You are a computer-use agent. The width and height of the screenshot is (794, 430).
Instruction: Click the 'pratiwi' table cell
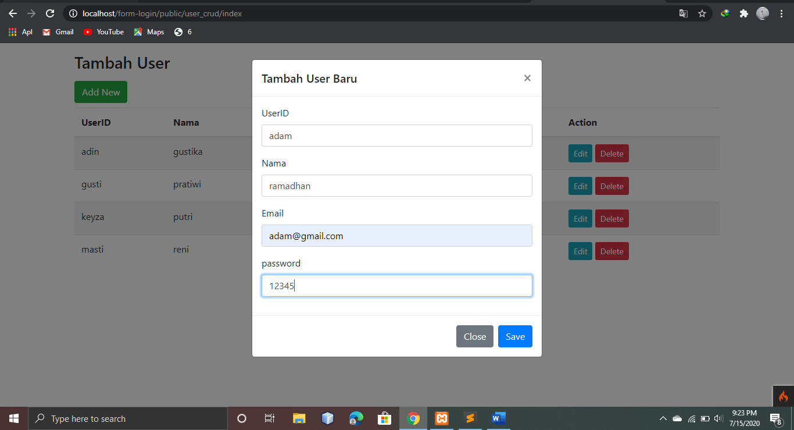coord(187,184)
